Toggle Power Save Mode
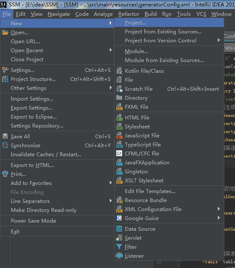 tap(57, 221)
